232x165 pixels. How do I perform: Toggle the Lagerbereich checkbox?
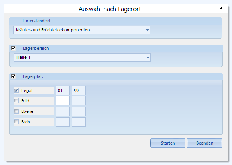(x=13, y=48)
